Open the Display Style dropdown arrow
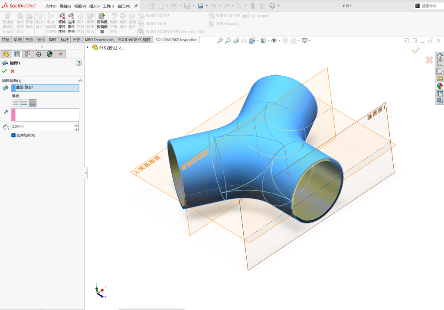The image size is (444, 310). (268, 41)
